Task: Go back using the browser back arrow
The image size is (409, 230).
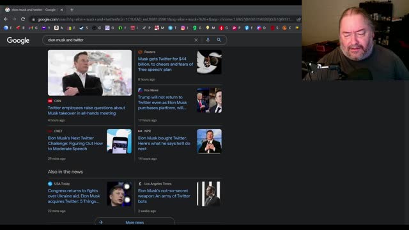Action: (6, 19)
